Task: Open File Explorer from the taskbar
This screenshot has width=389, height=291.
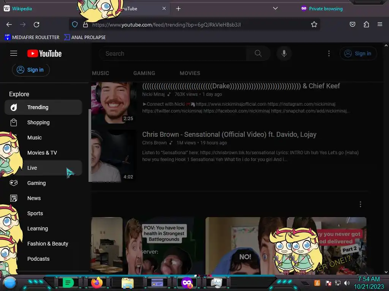Action: (x=128, y=283)
